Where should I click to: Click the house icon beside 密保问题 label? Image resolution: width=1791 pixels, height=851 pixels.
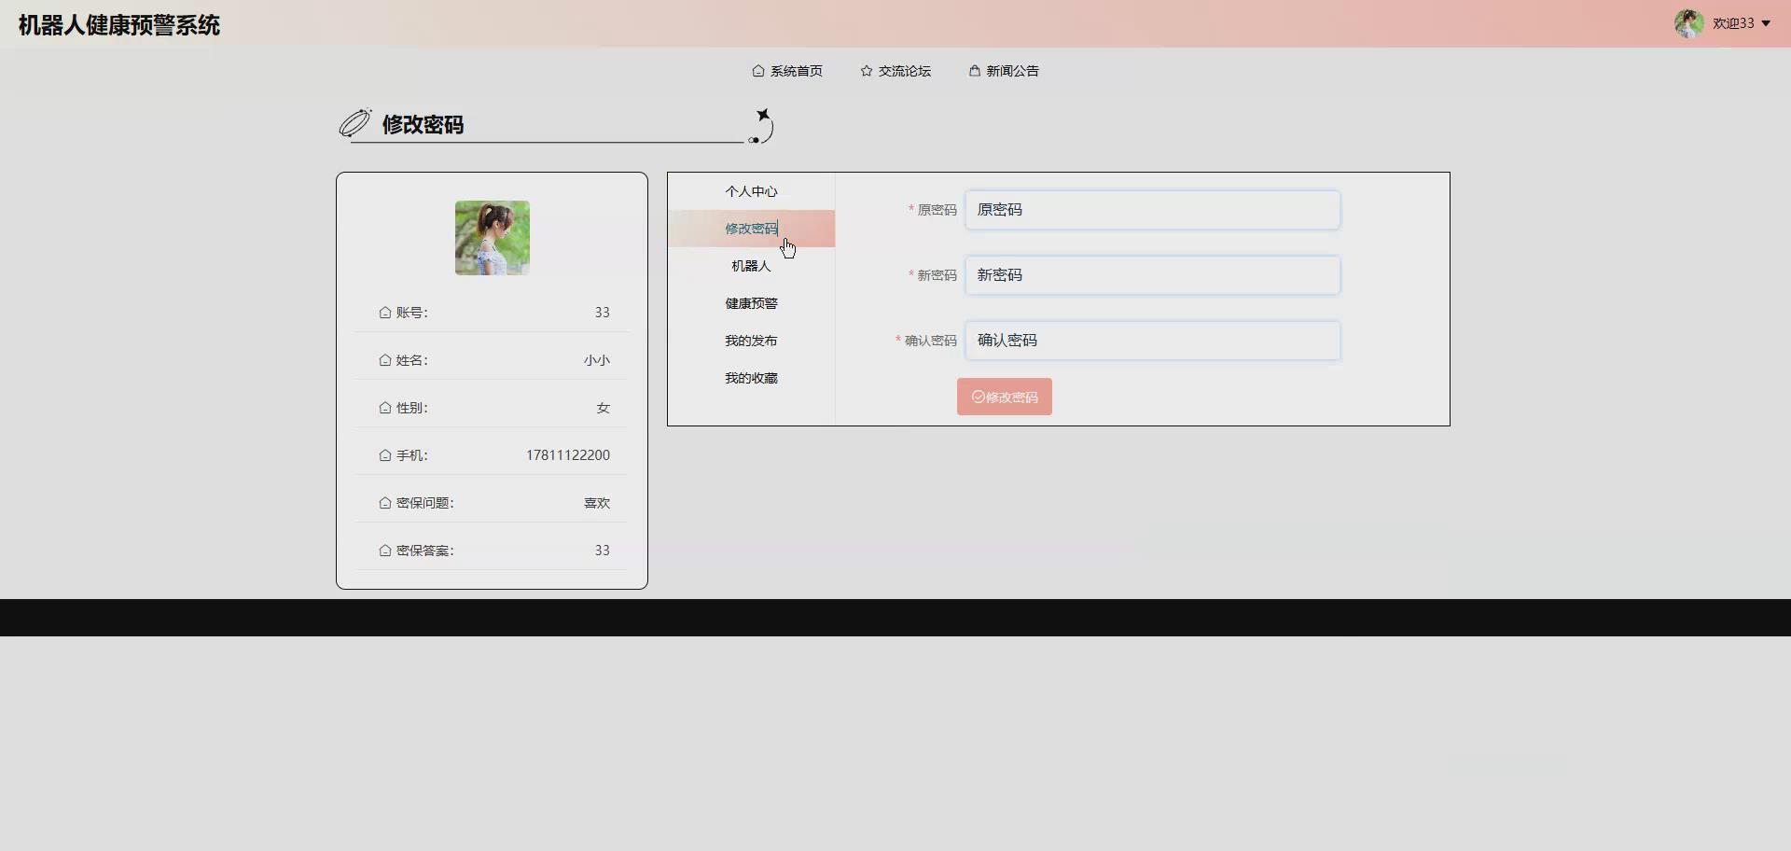click(385, 502)
